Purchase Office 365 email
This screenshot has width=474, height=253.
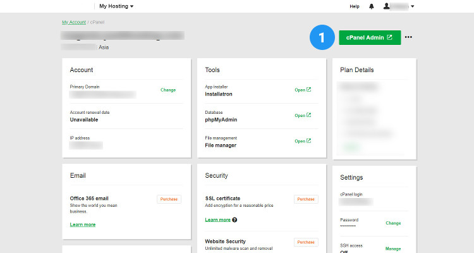169,199
